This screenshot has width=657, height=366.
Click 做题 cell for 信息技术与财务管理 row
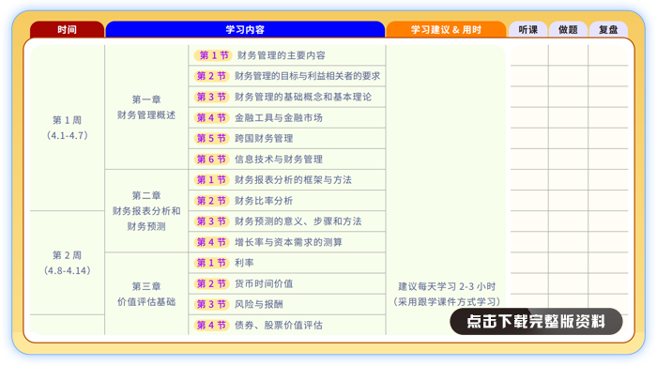pyautogui.click(x=568, y=160)
